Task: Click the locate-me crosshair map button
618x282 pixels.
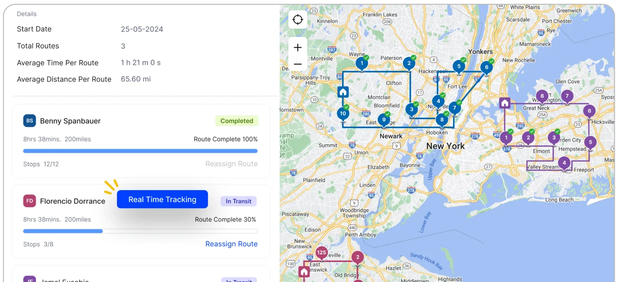Action: (298, 20)
